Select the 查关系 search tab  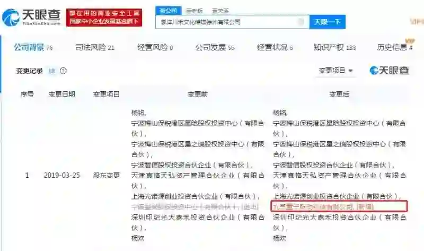[220, 11]
